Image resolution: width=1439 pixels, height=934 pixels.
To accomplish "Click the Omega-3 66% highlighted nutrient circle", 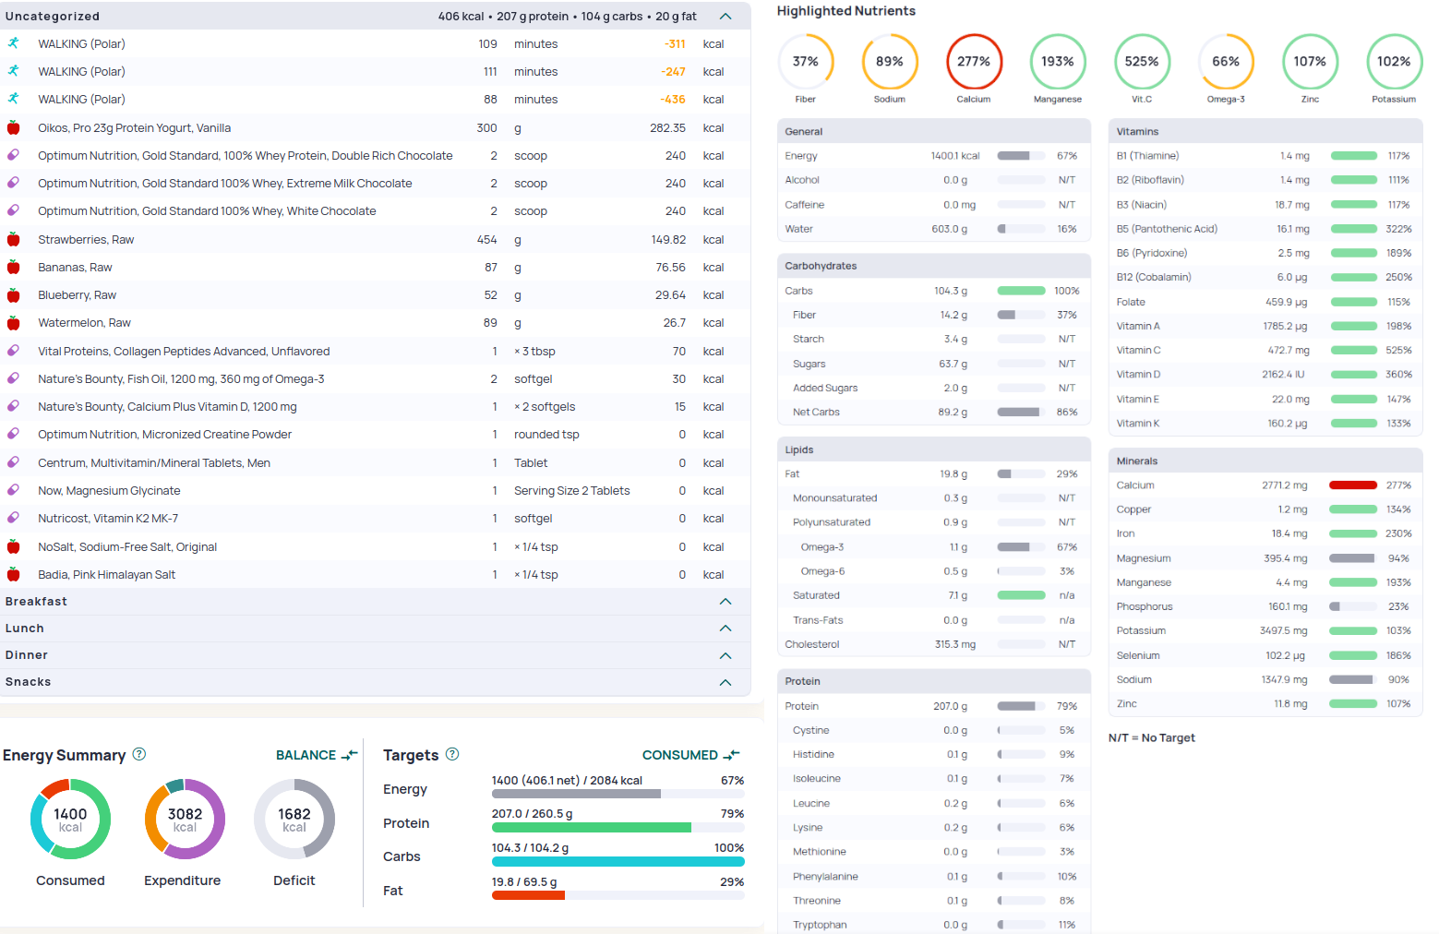I will (x=1226, y=62).
